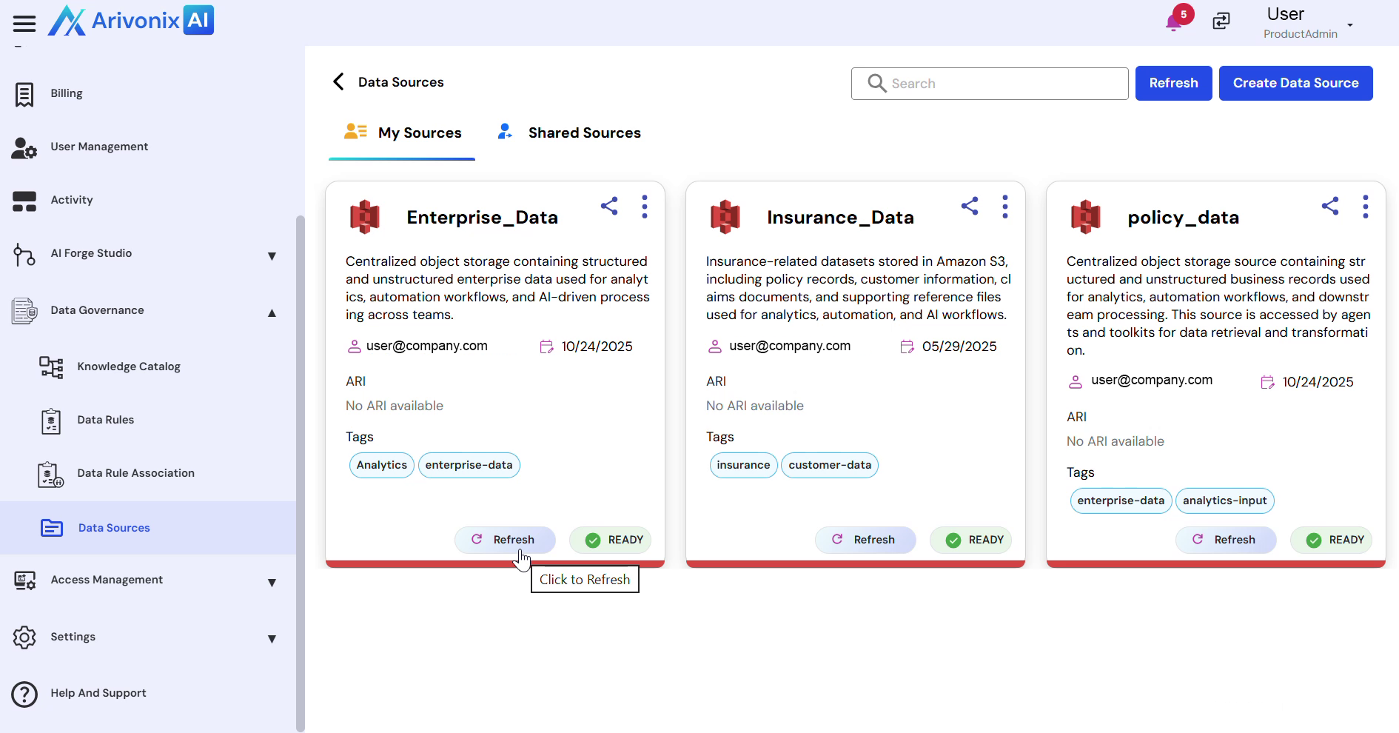Refresh the Insurance_Data card
The image size is (1399, 733).
[x=865, y=540]
